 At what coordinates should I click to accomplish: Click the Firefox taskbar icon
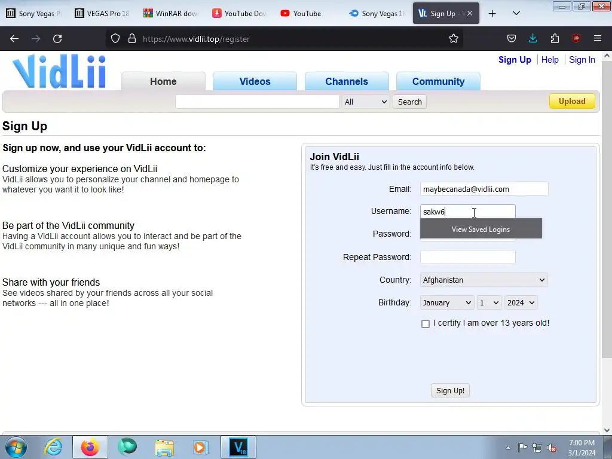click(x=90, y=447)
